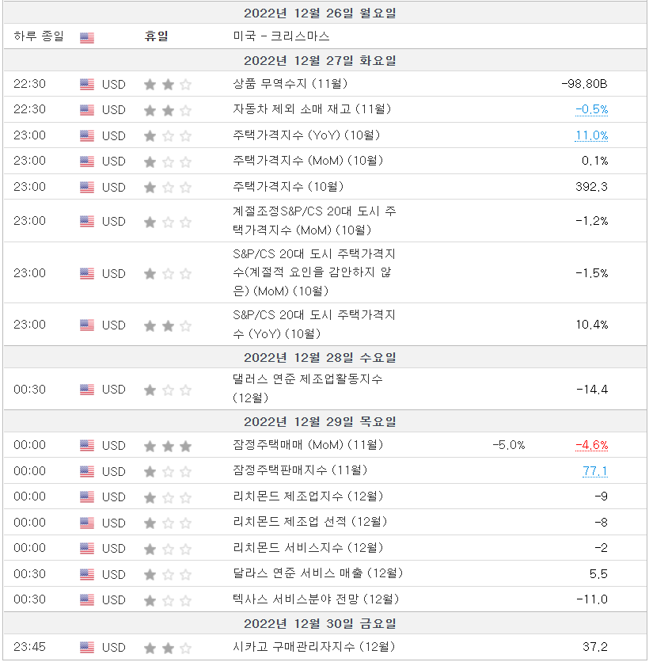Screen dimensions: 649x662
Task: Click the importance stars for 시카고 구매관리자지수
Action: point(168,648)
